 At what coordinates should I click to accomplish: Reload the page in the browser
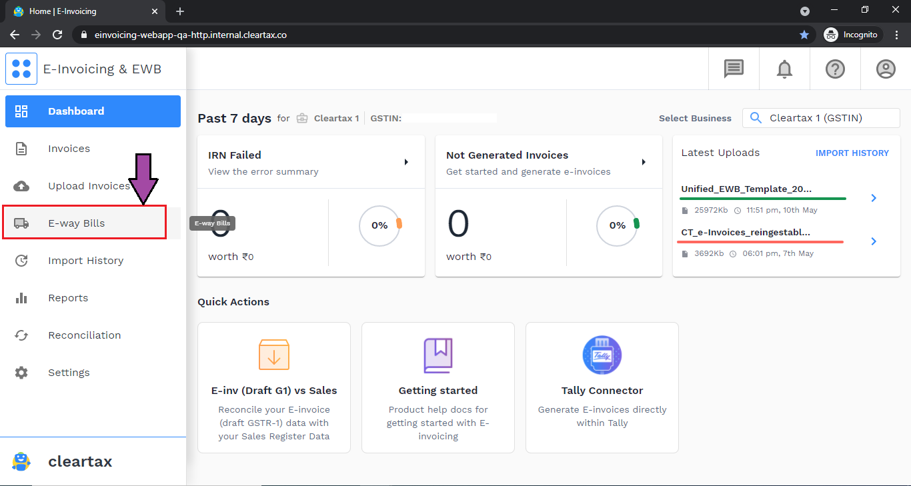[x=57, y=35]
